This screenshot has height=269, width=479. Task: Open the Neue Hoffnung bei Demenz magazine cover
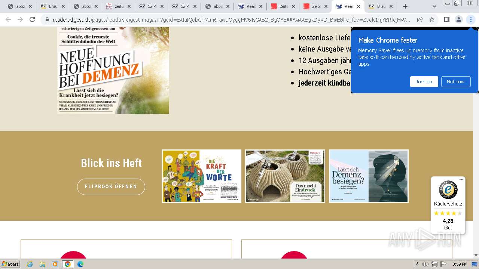pos(113,70)
